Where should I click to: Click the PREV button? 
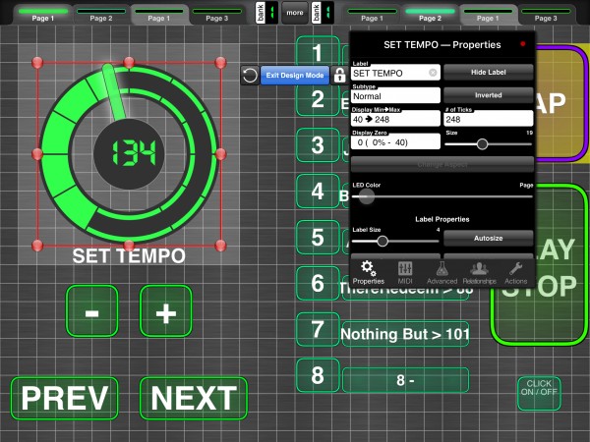[65, 399]
